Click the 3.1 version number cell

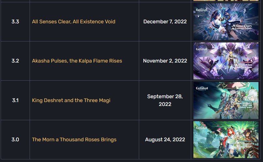click(15, 100)
